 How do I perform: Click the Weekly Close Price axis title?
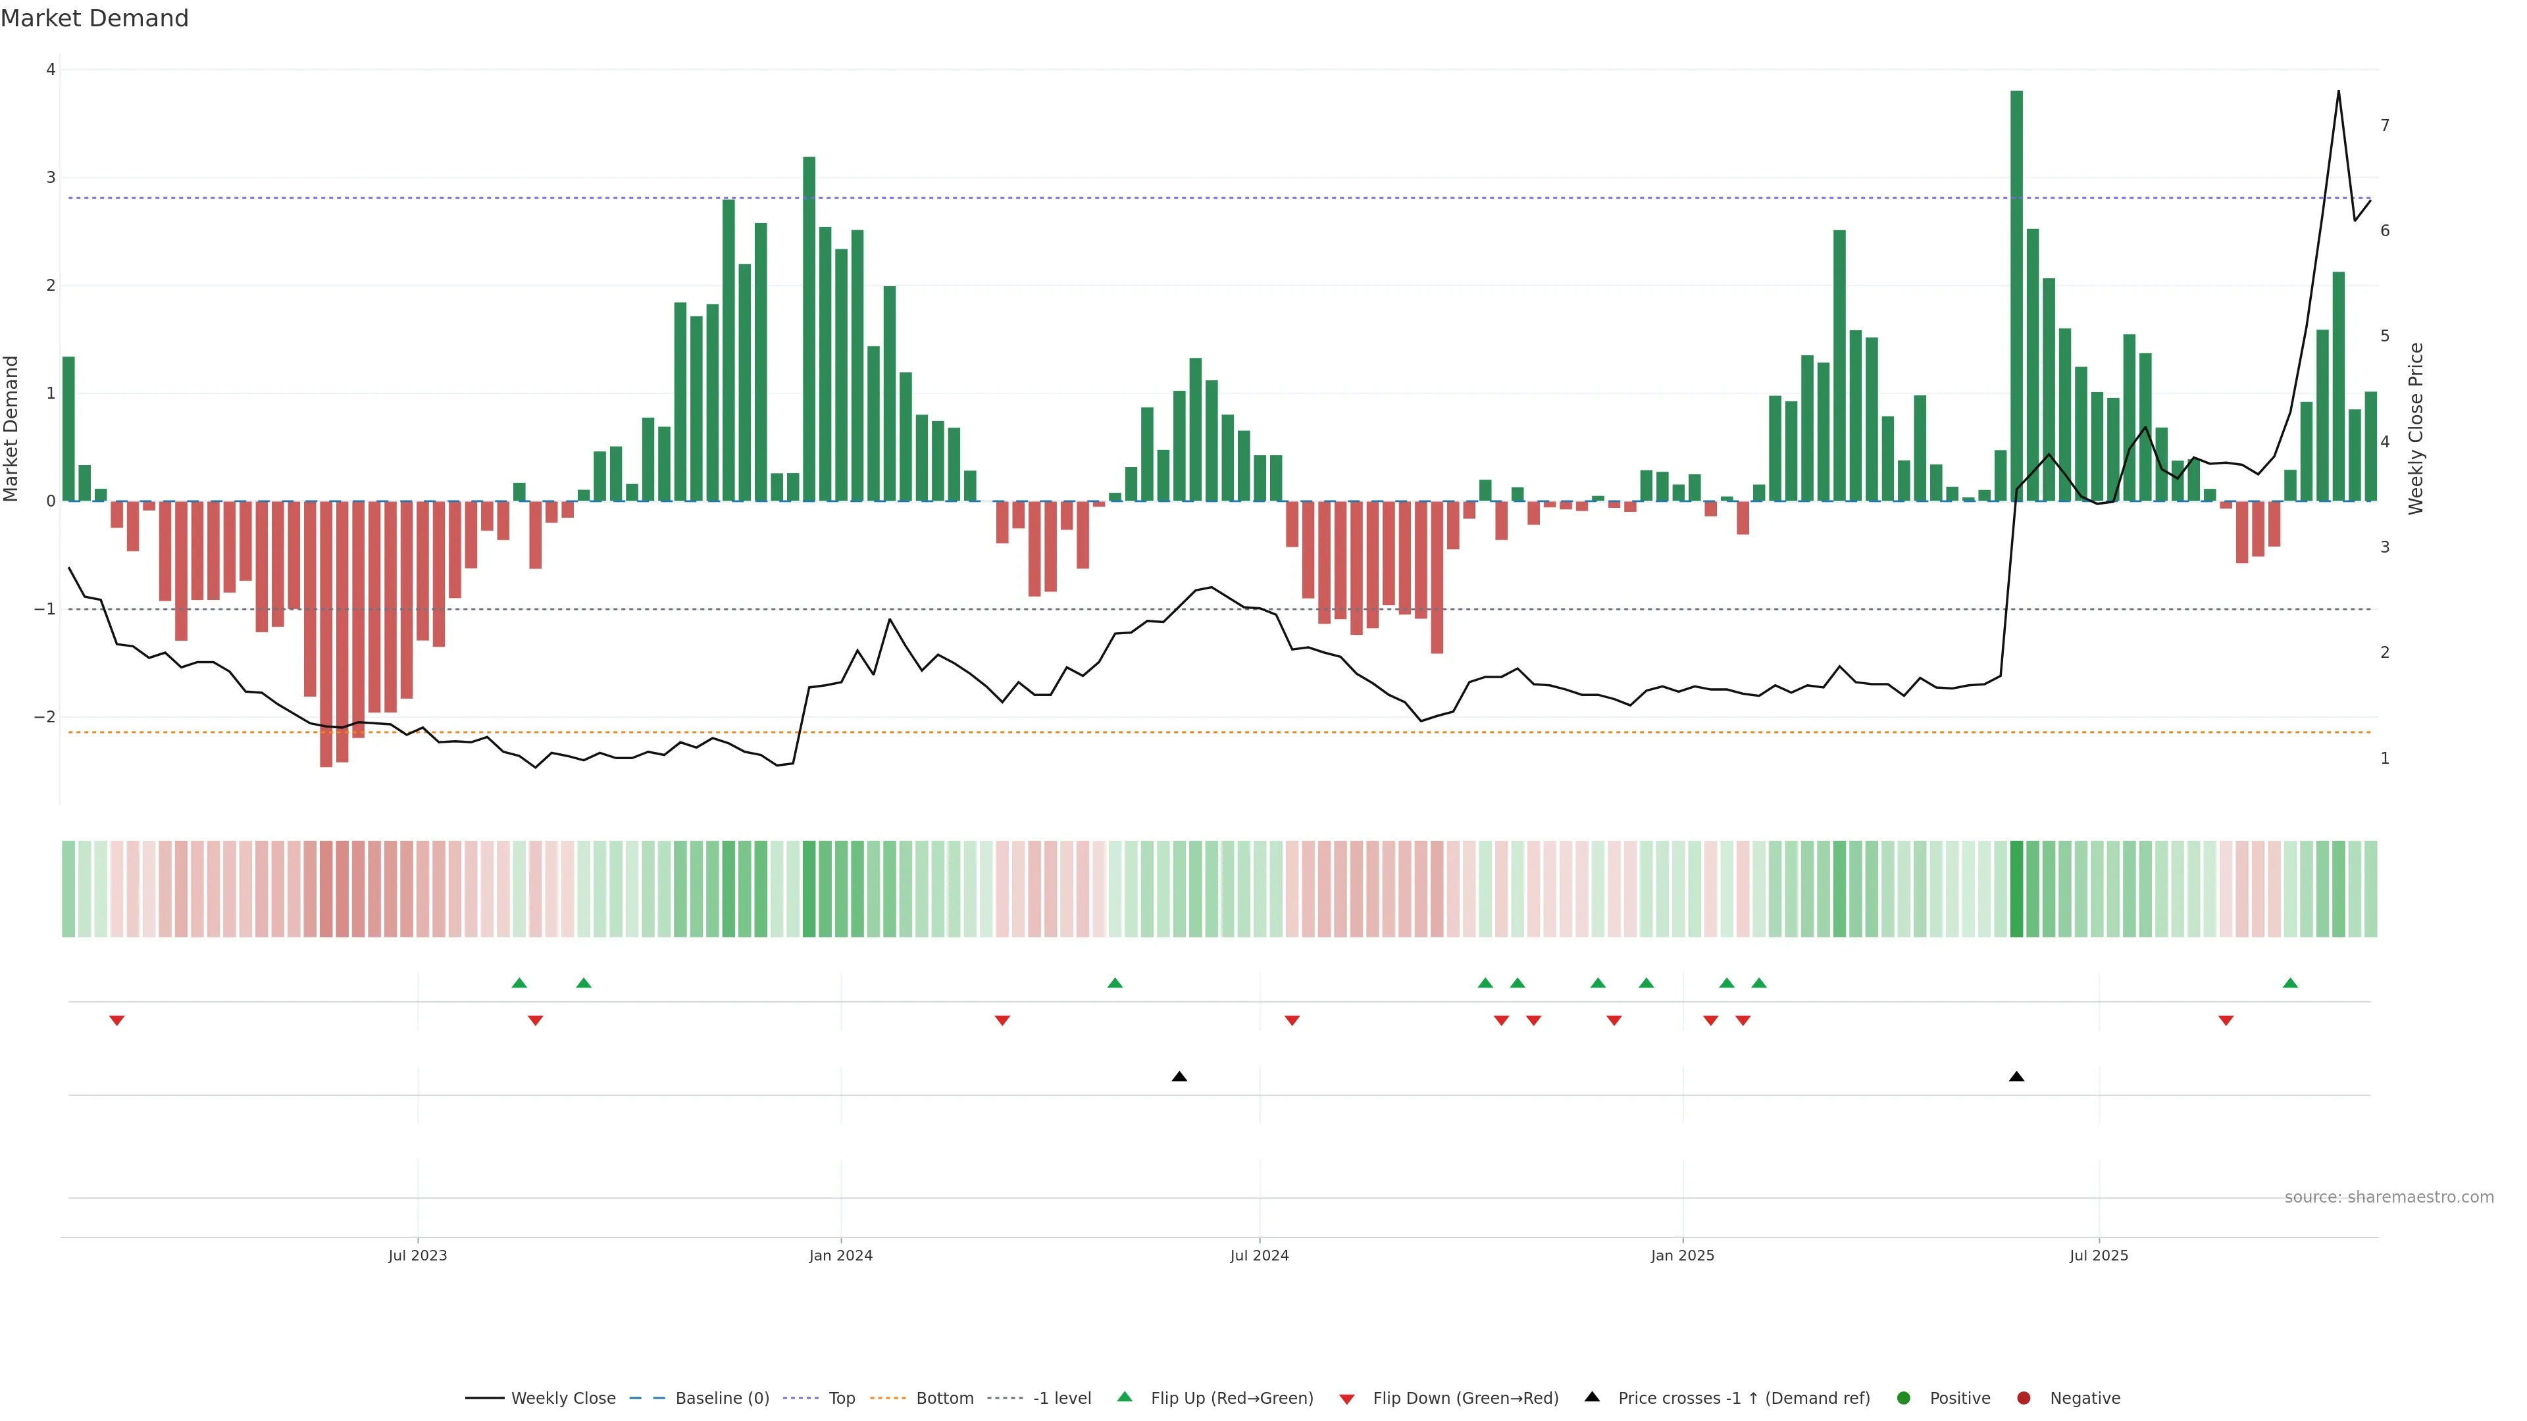[2416, 428]
